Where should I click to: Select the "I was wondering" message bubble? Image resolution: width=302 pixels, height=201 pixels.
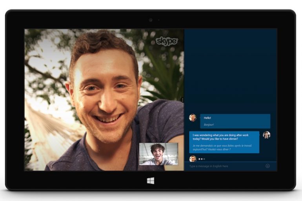pos(224,142)
